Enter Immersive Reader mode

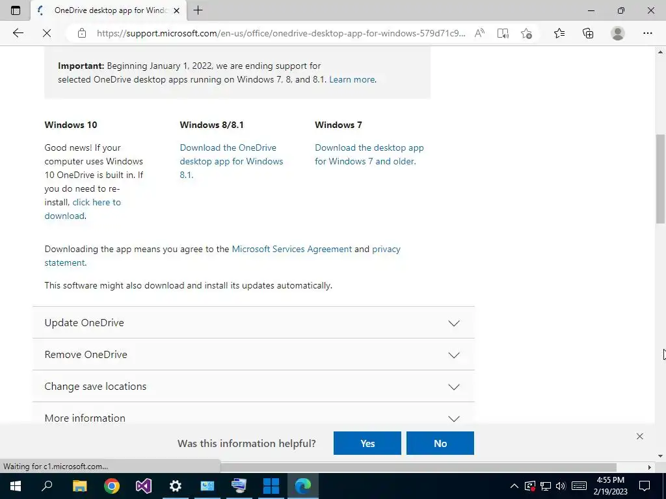[x=503, y=33]
